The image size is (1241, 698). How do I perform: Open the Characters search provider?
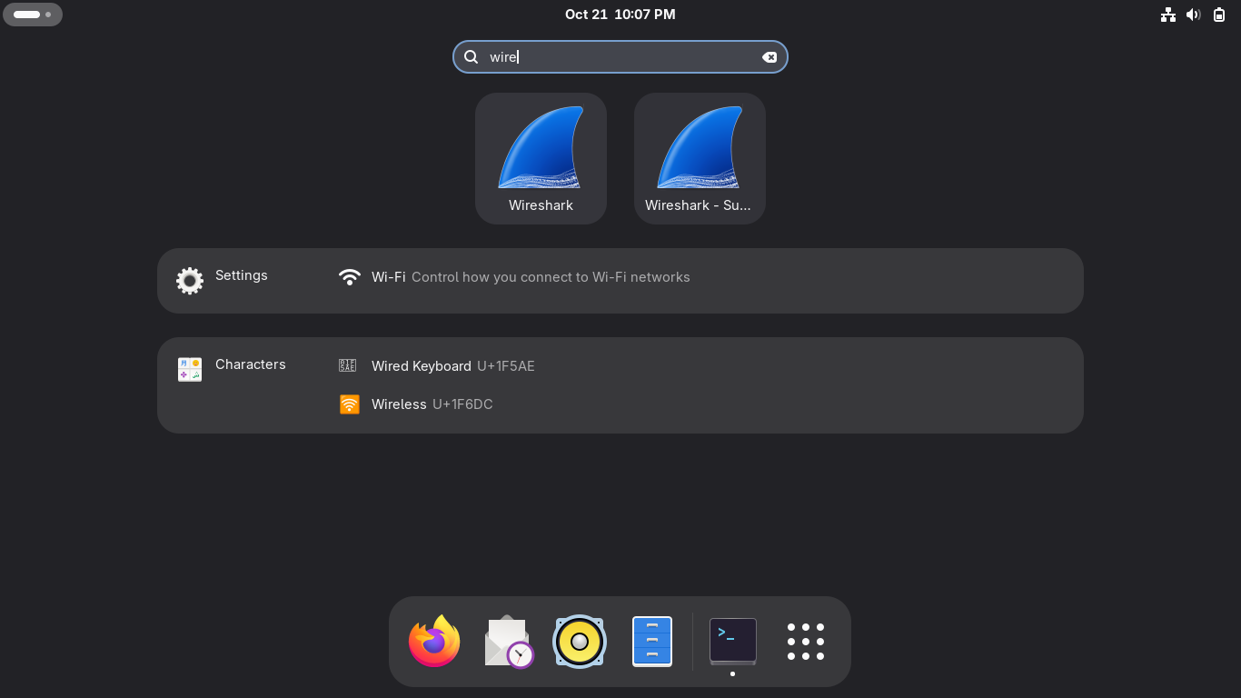click(x=232, y=368)
